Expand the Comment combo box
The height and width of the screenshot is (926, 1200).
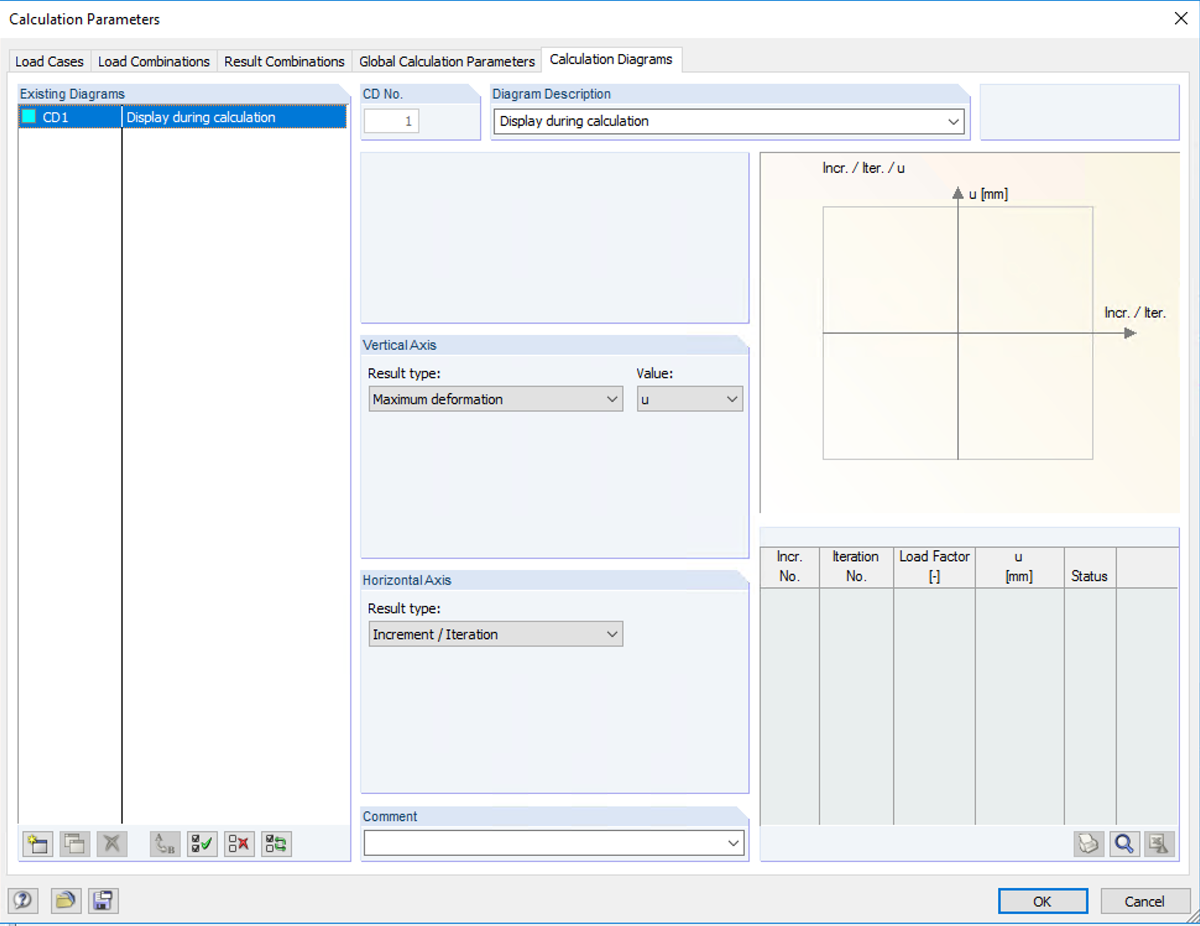[733, 843]
